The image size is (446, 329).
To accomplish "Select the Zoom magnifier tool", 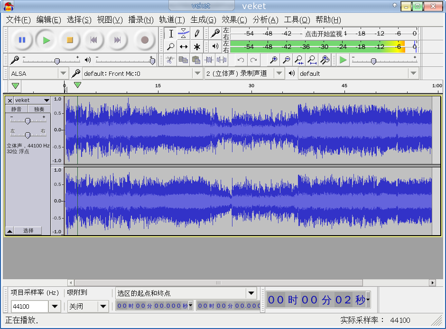I will 171,46.
